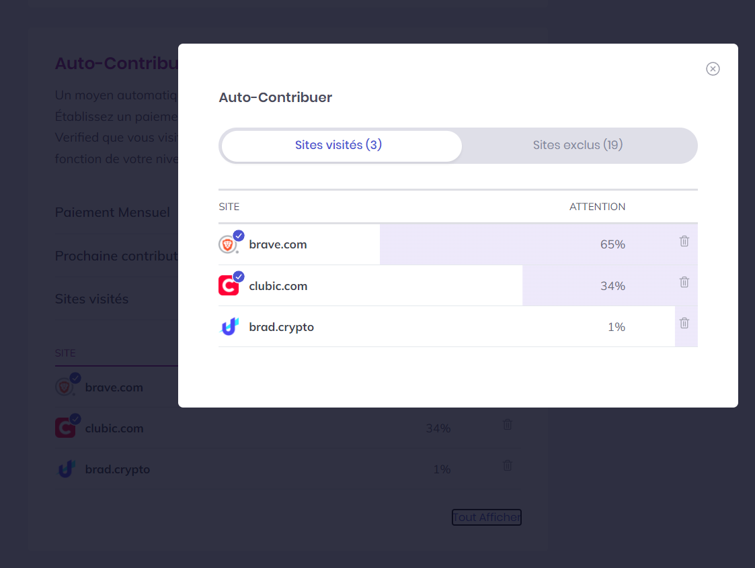Click the SITE column header in dialog
Screen dimensions: 755x568
[229, 207]
